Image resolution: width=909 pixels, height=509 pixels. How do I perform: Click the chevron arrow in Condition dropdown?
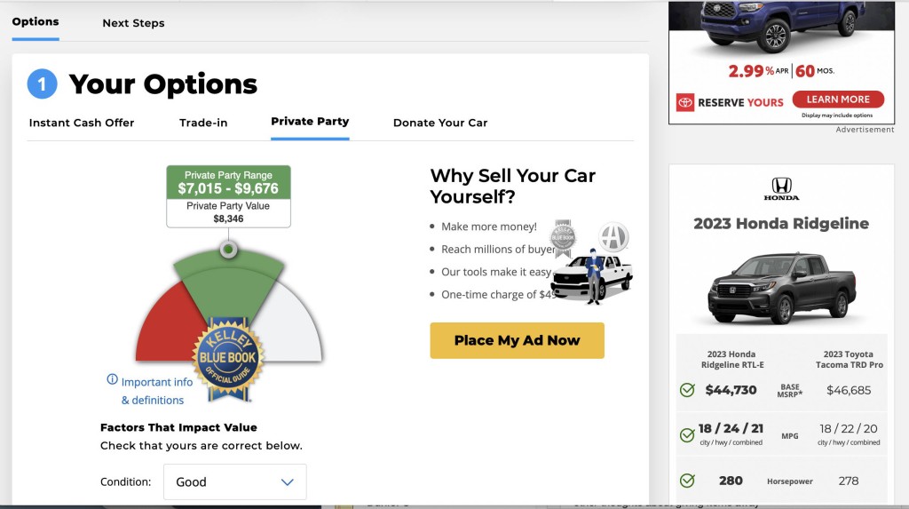point(287,481)
